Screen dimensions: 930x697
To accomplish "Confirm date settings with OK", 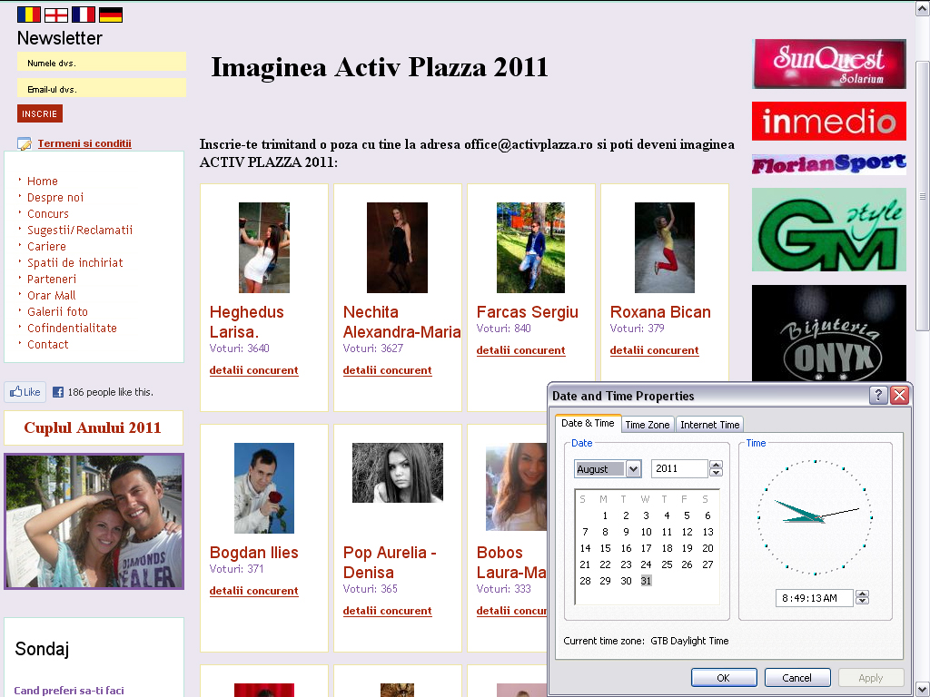I will [724, 677].
